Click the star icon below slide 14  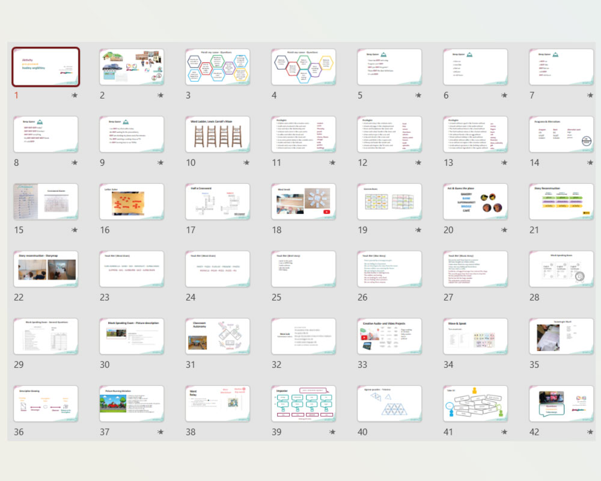tap(590, 162)
